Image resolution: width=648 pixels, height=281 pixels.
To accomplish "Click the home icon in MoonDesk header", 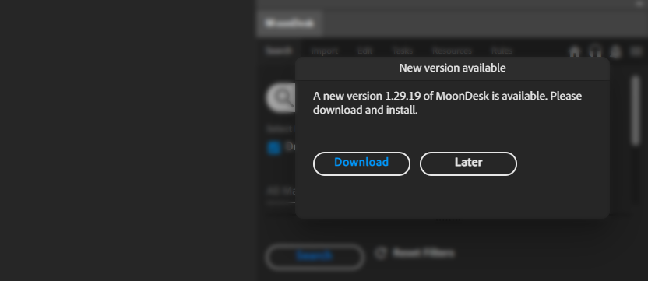I will (575, 51).
